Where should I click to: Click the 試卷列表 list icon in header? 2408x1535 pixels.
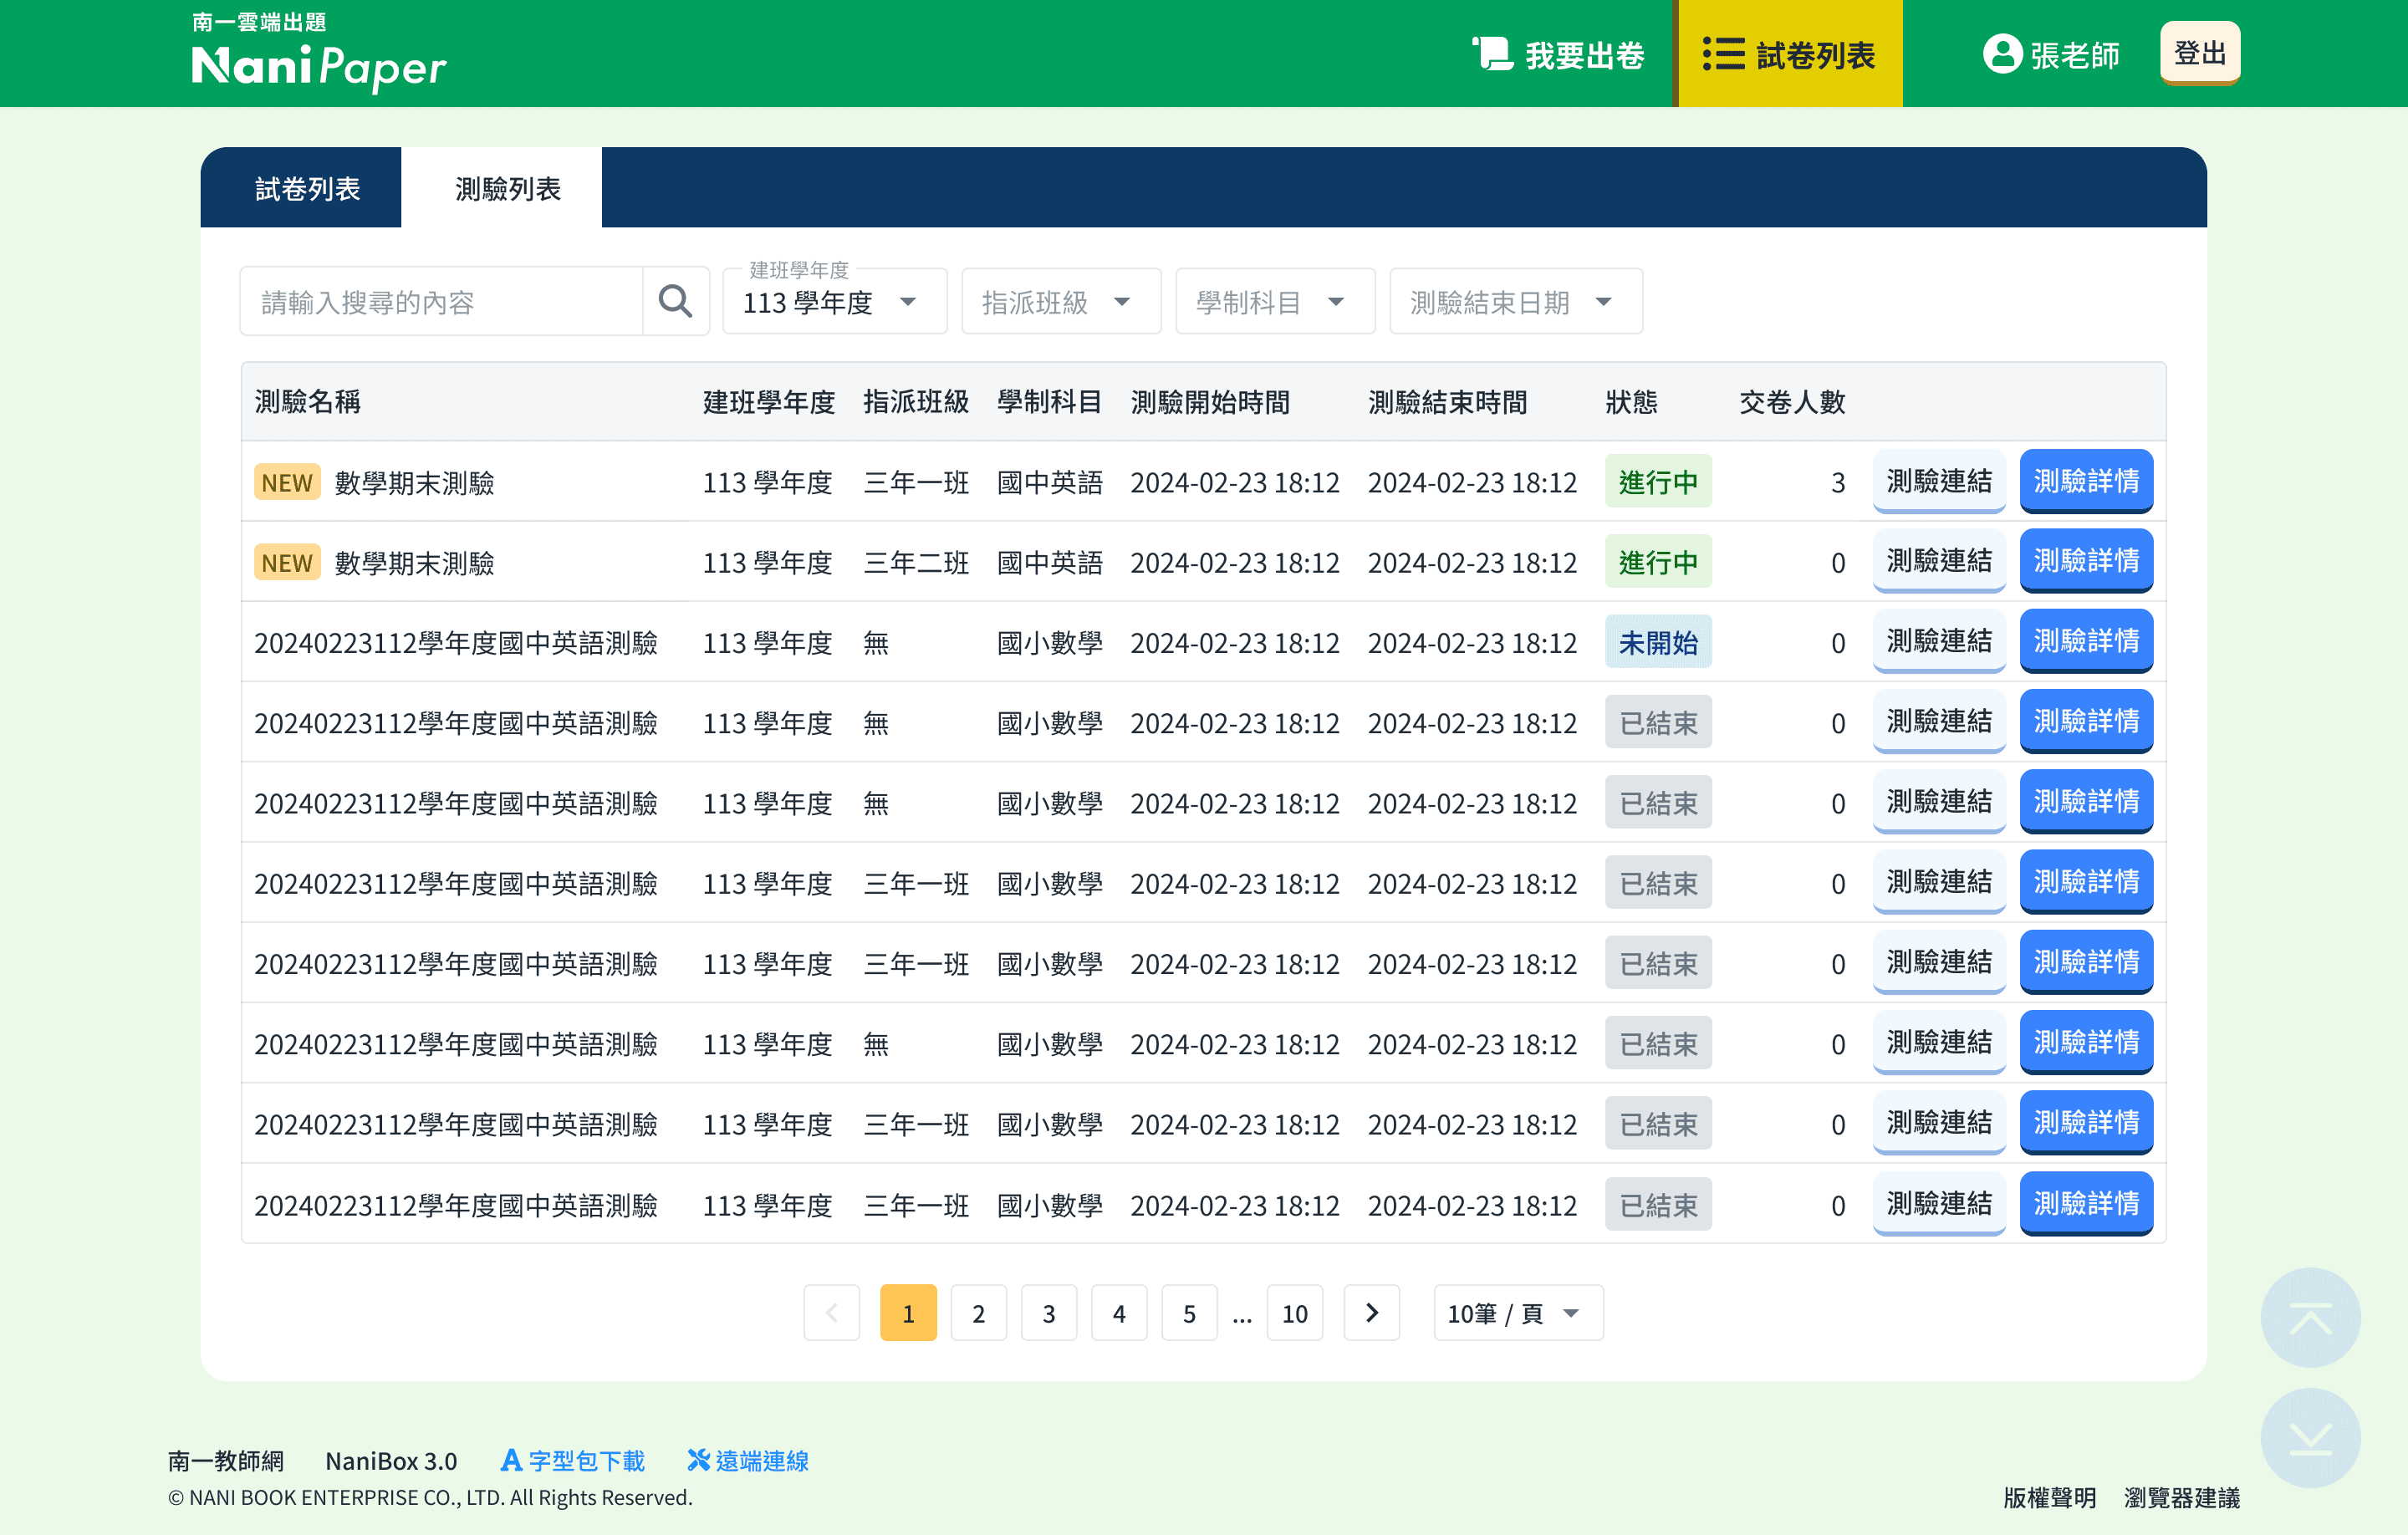tap(1723, 54)
